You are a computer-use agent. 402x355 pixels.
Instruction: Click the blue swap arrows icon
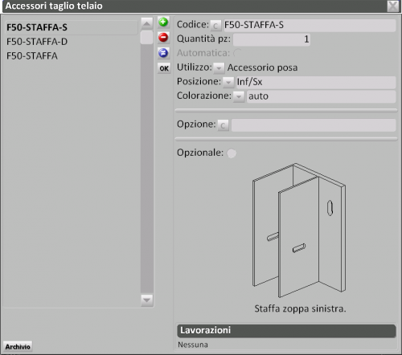coord(163,53)
